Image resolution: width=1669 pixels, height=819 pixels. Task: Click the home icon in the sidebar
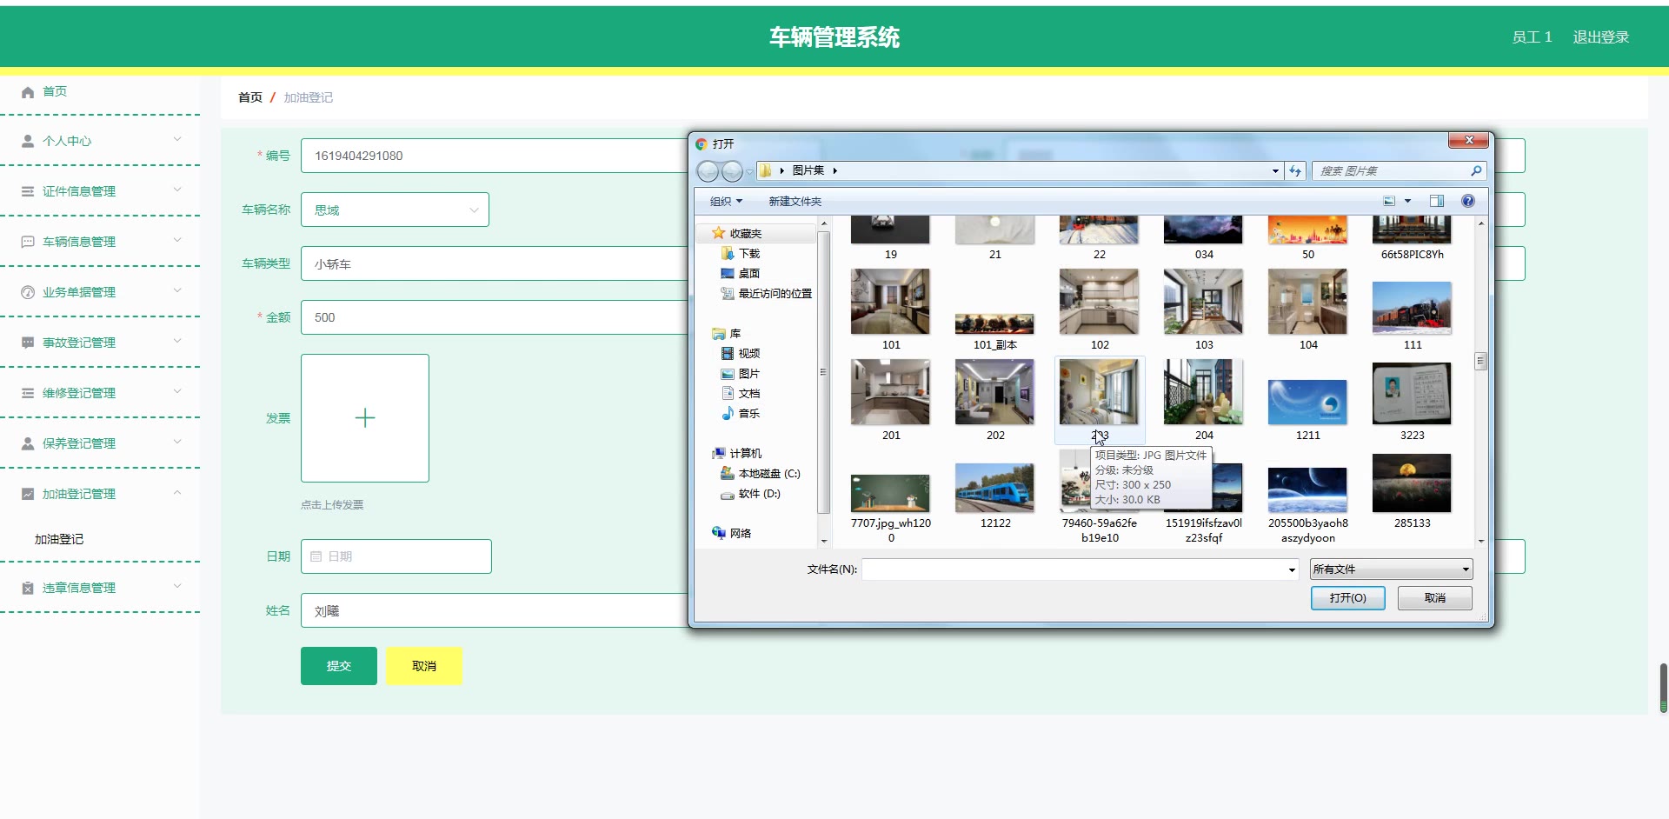pyautogui.click(x=28, y=92)
